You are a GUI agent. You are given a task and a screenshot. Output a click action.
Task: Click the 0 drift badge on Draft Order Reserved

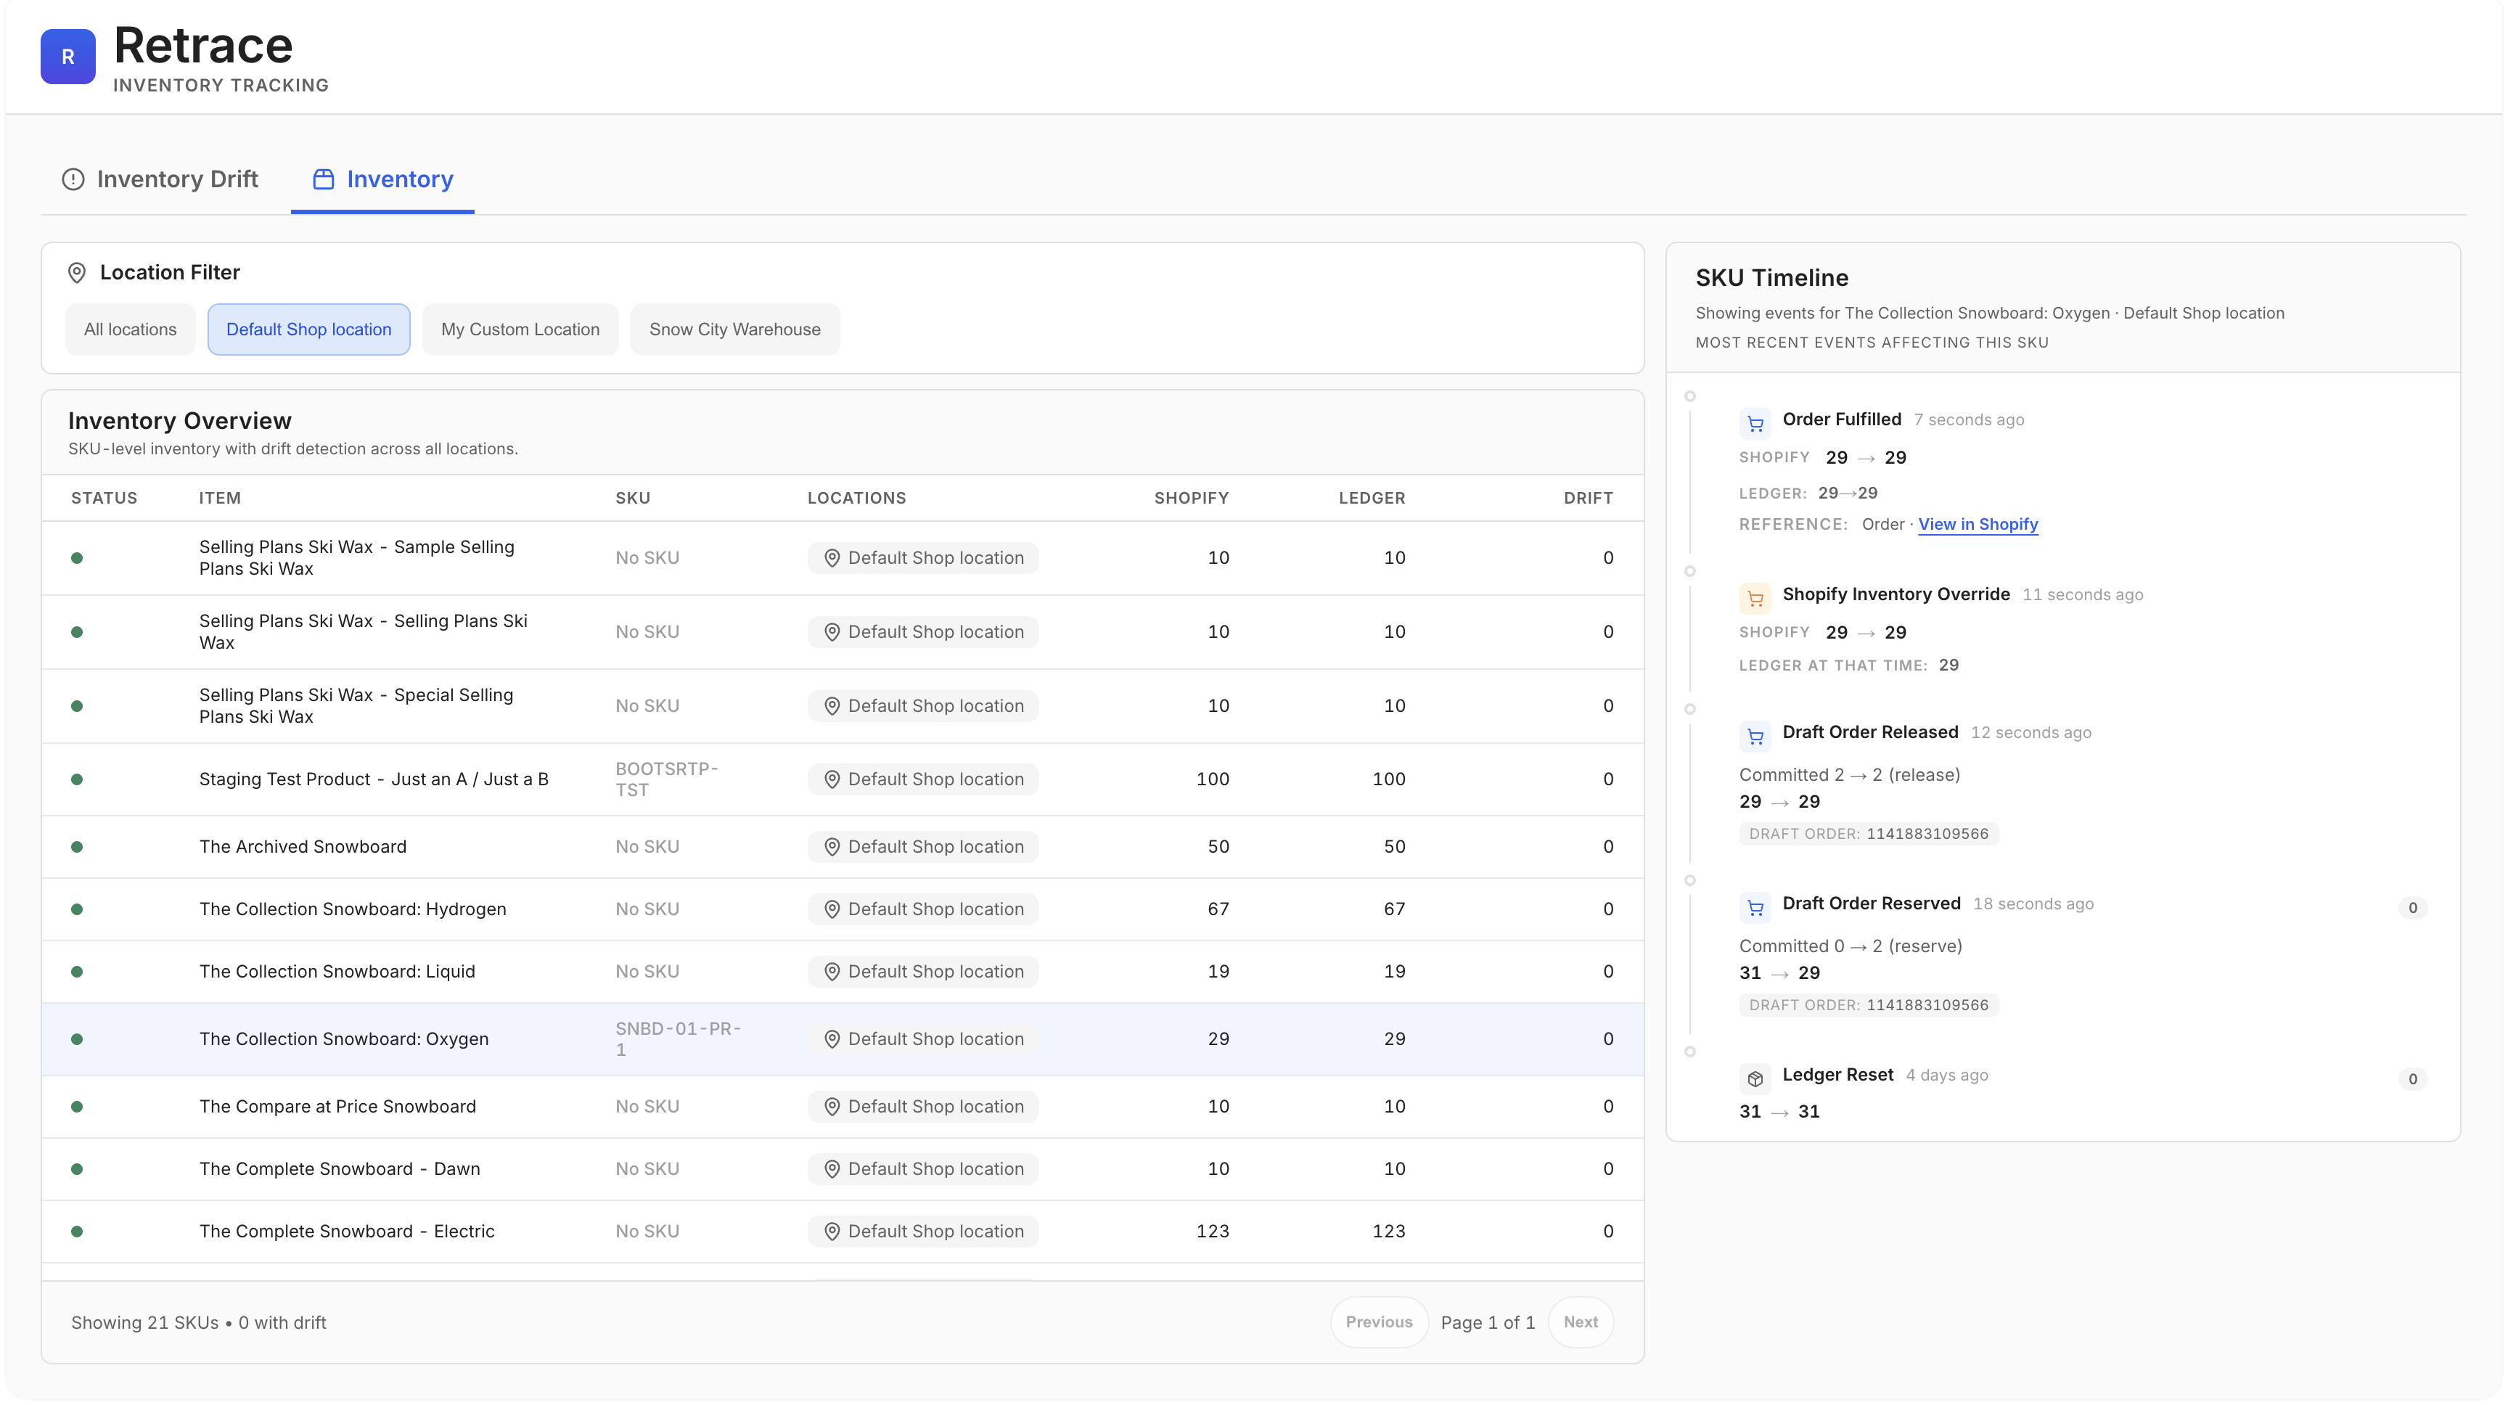coord(2413,907)
